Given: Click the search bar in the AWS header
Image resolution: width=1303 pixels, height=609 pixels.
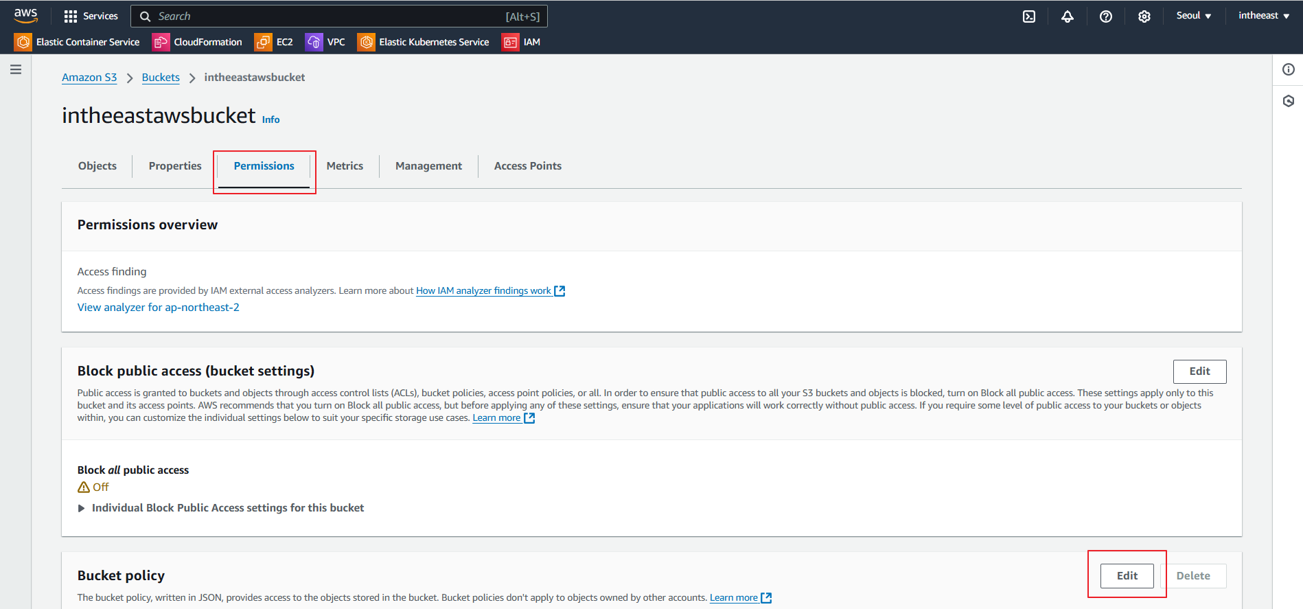Looking at the screenshot, I should (339, 16).
